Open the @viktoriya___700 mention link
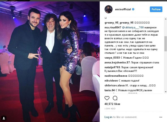167x122 pixels. (x=133, y=27)
